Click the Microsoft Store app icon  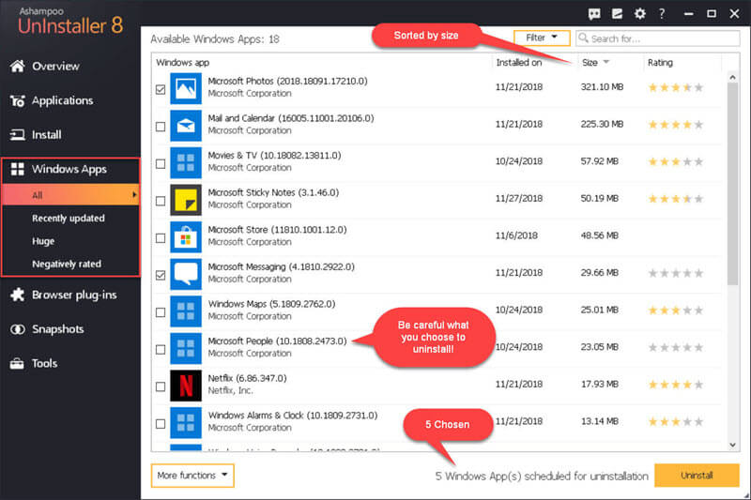[x=186, y=237]
